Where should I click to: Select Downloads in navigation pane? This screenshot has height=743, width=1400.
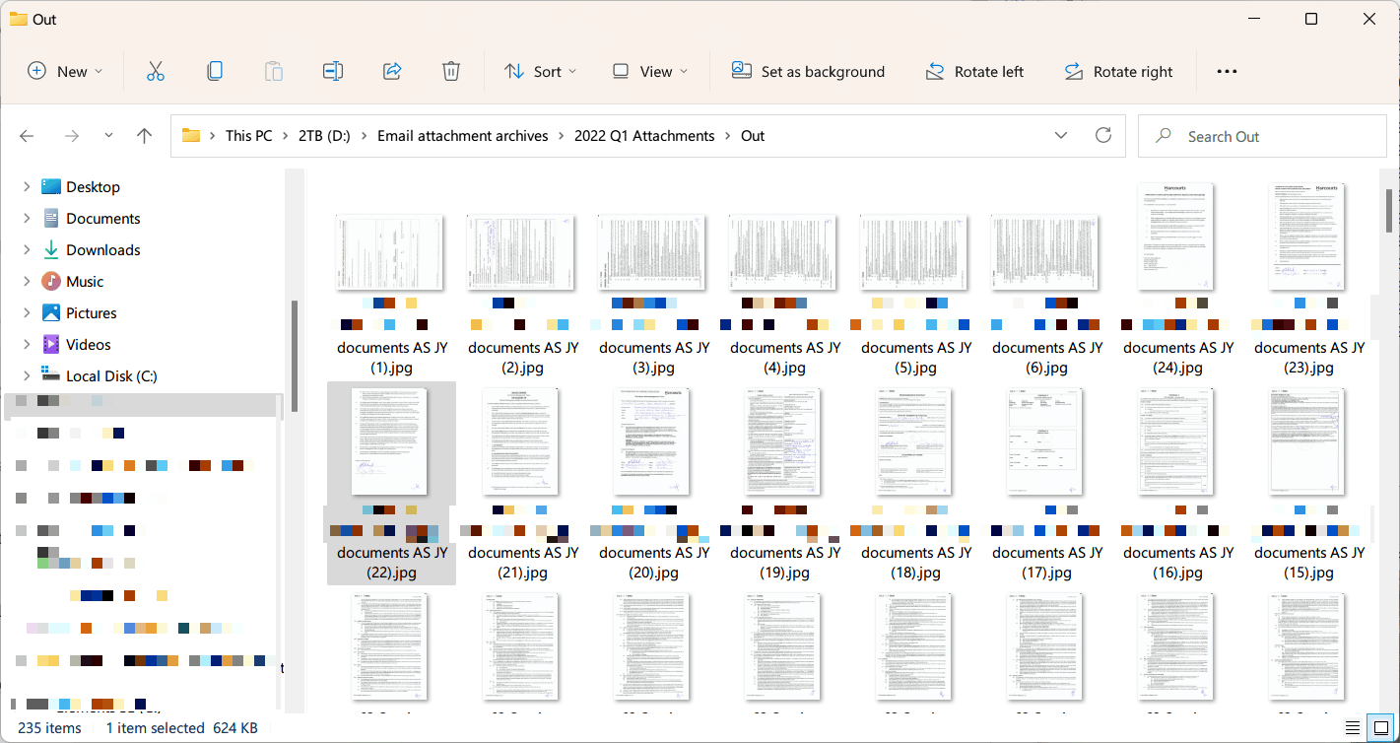(102, 250)
